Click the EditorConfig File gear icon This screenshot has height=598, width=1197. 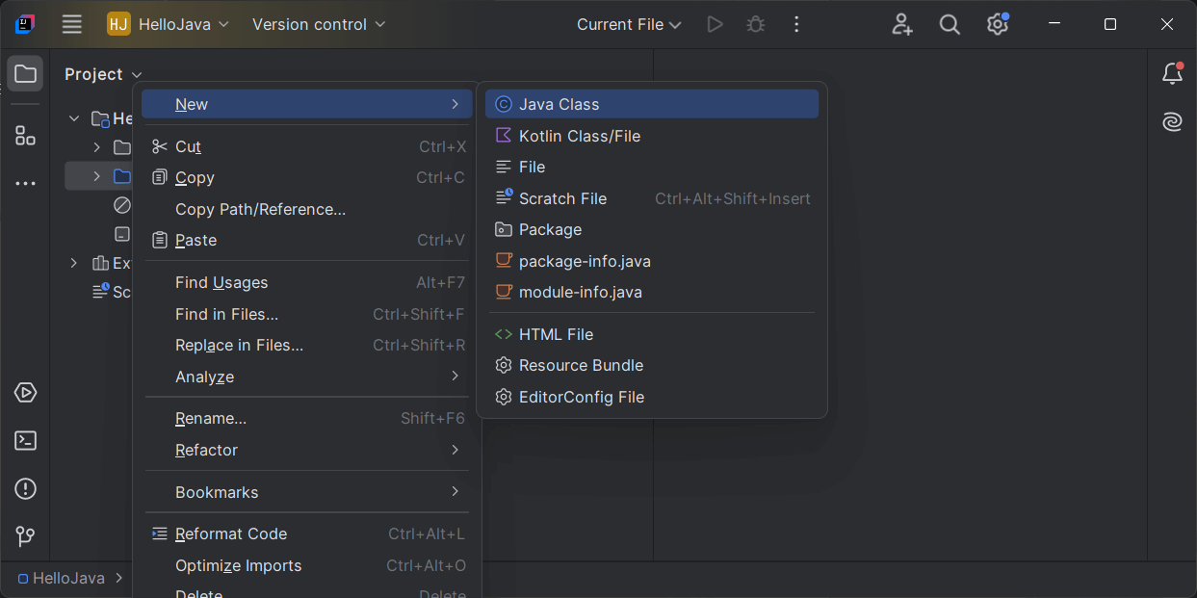[504, 397]
